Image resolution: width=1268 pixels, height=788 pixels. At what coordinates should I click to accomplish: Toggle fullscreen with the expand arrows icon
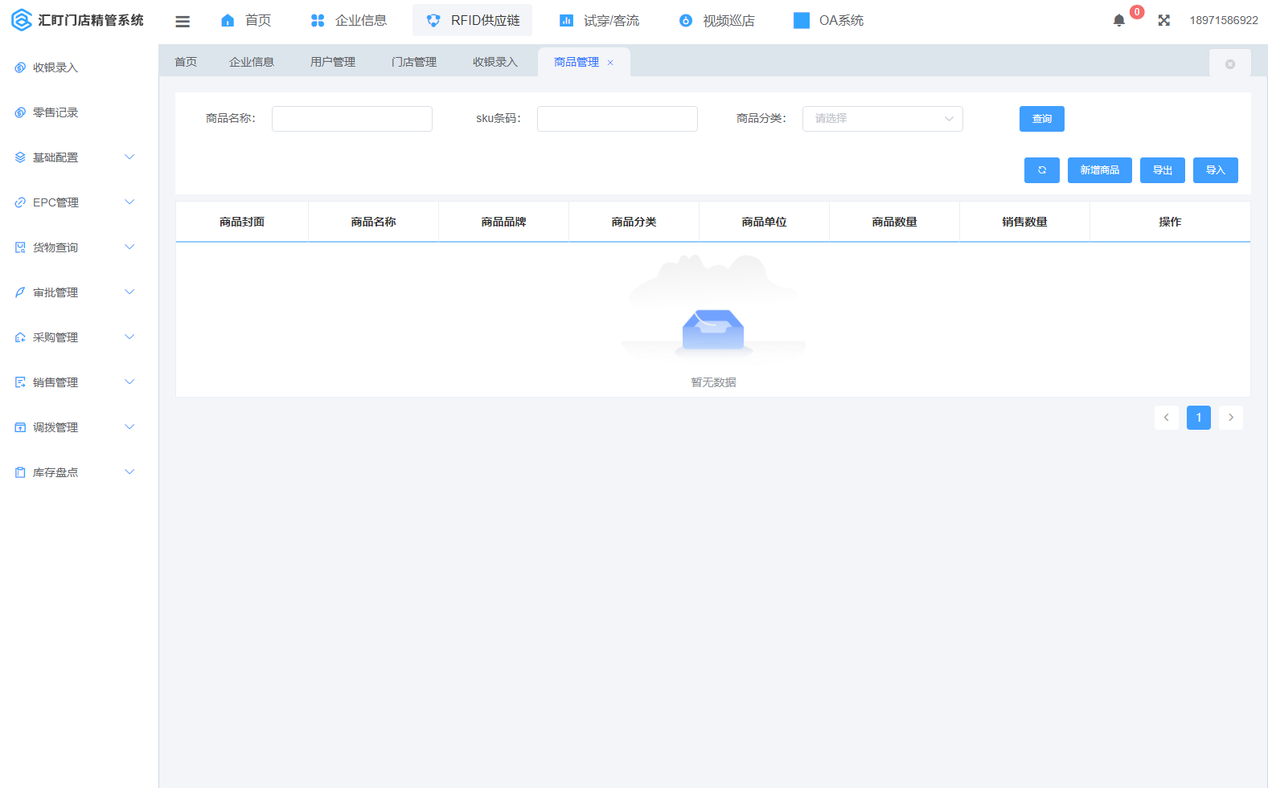click(x=1163, y=21)
